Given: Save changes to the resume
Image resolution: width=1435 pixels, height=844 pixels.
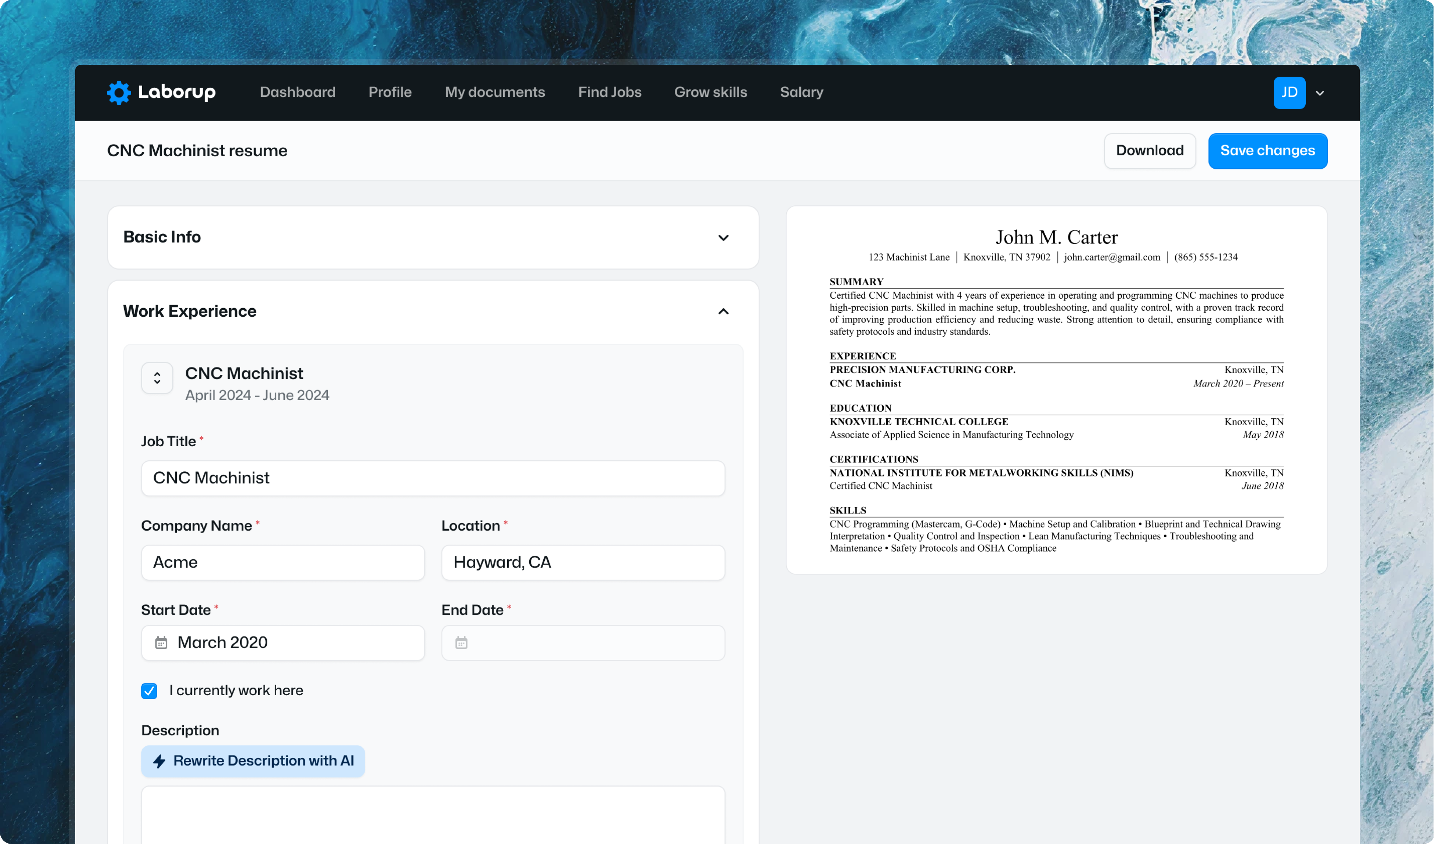Looking at the screenshot, I should pos(1267,150).
